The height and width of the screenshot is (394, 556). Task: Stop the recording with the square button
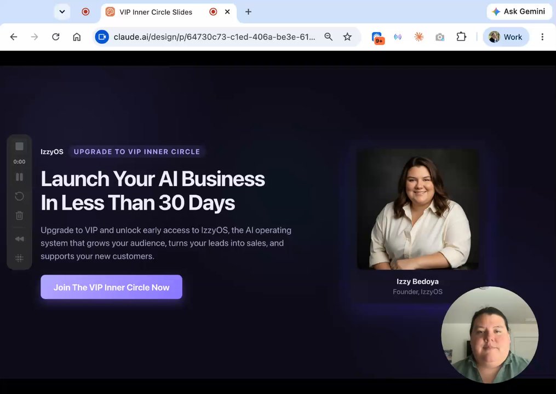click(19, 146)
